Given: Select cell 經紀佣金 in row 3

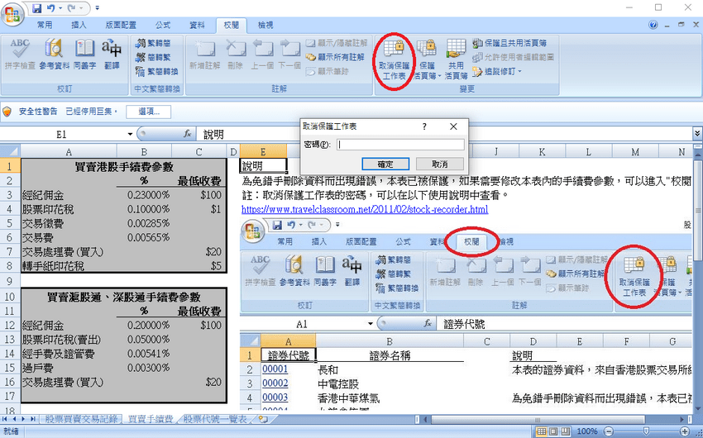Looking at the screenshot, I should (69, 195).
